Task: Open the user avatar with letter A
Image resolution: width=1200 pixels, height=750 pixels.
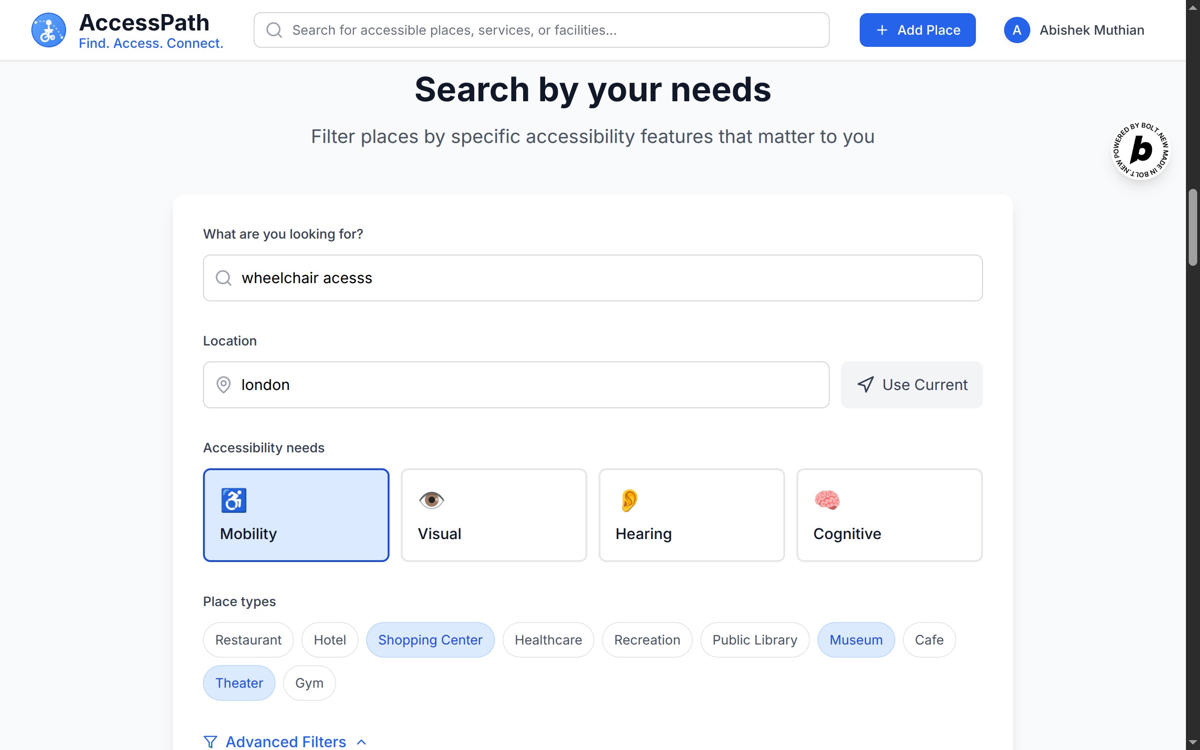Action: (x=1017, y=30)
